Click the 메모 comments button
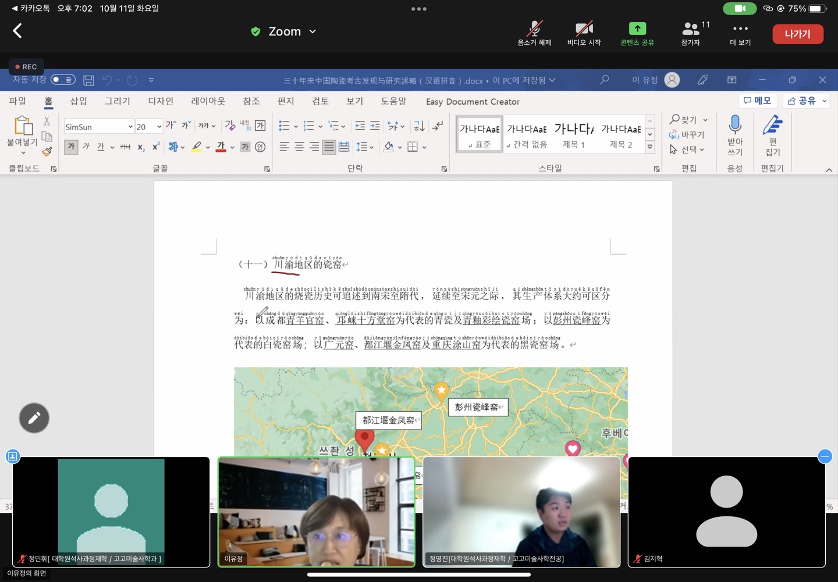 [x=758, y=101]
